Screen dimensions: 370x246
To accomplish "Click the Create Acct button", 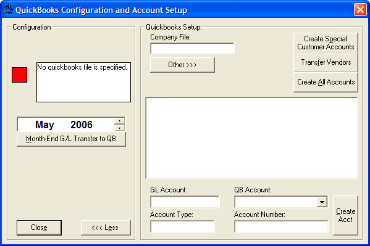I will [x=345, y=215].
